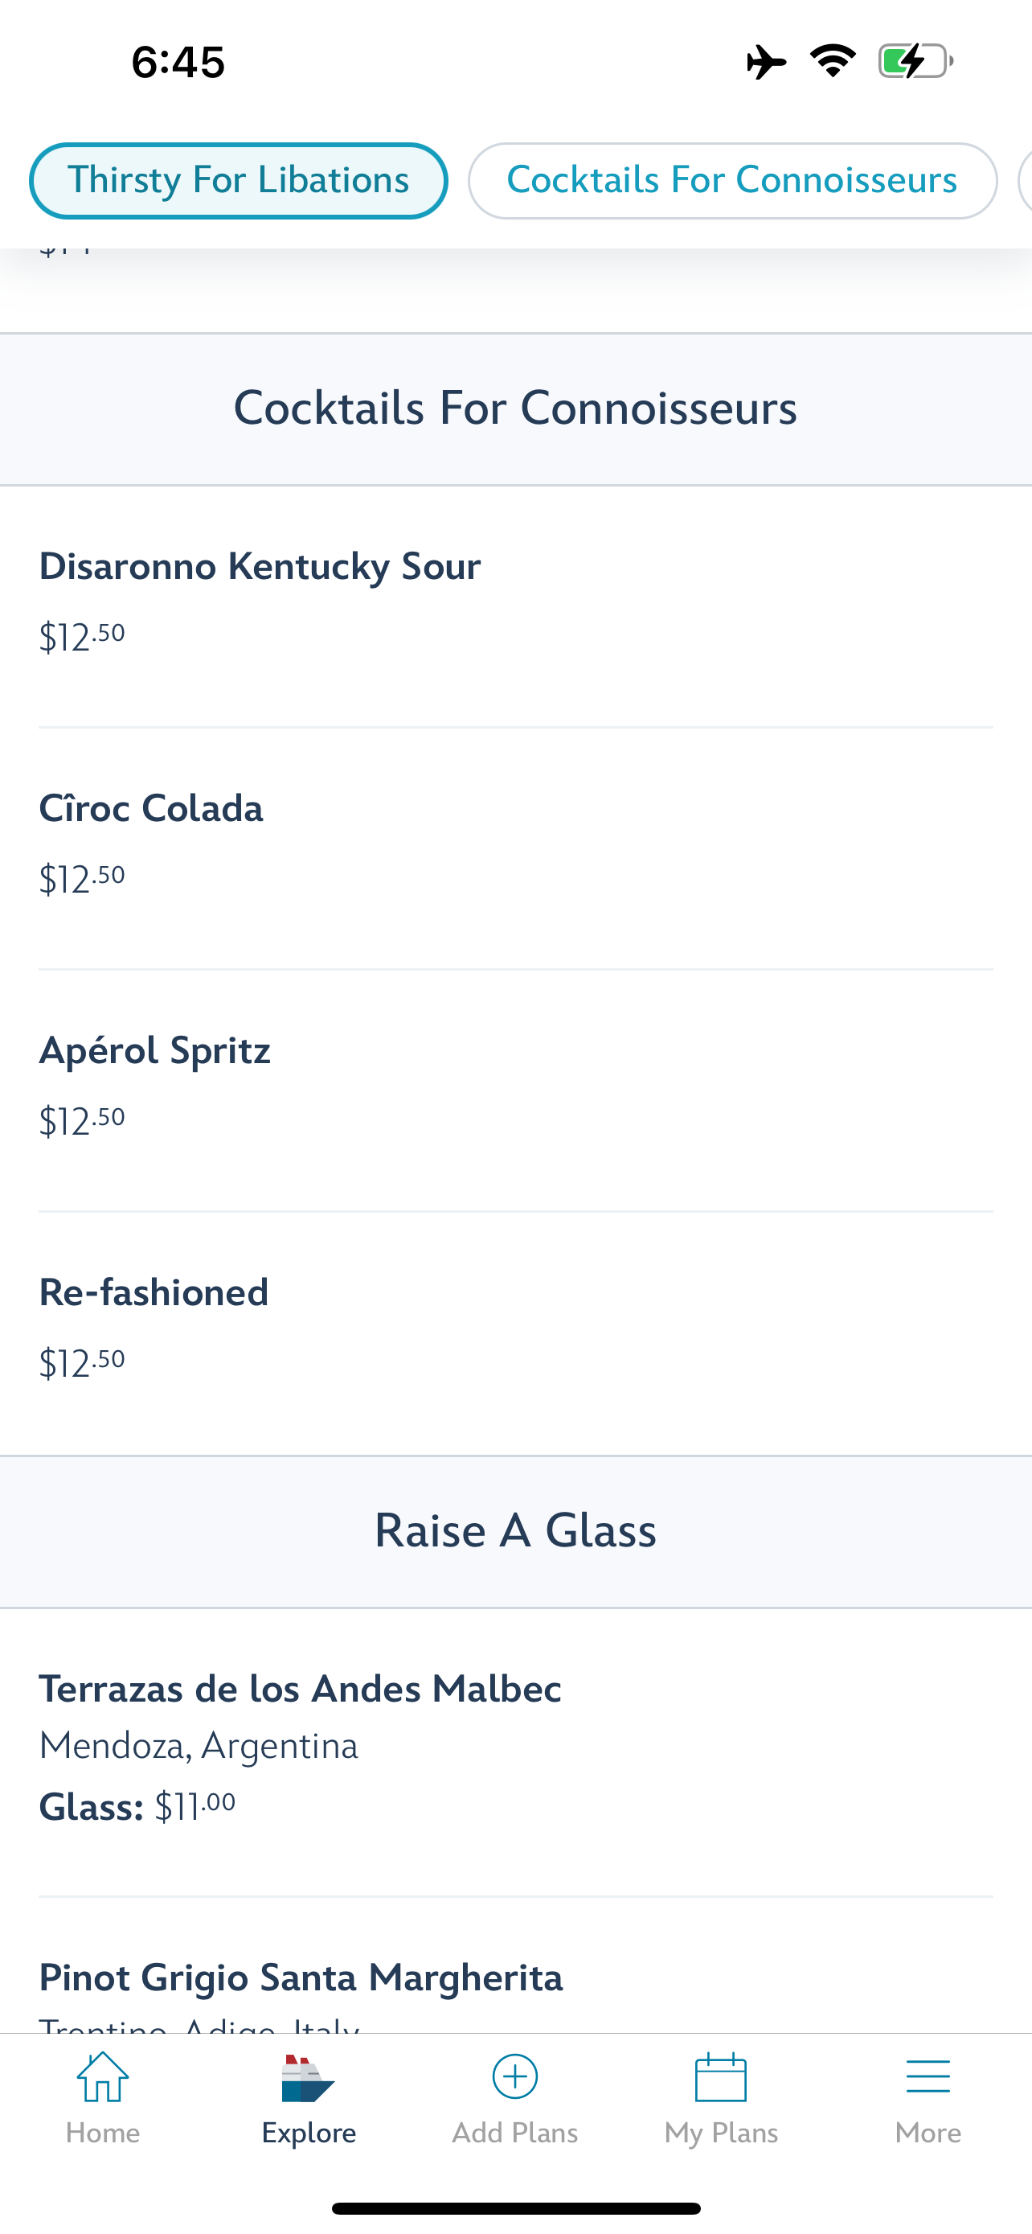Tap the Add Plans plus icon

point(514,2077)
